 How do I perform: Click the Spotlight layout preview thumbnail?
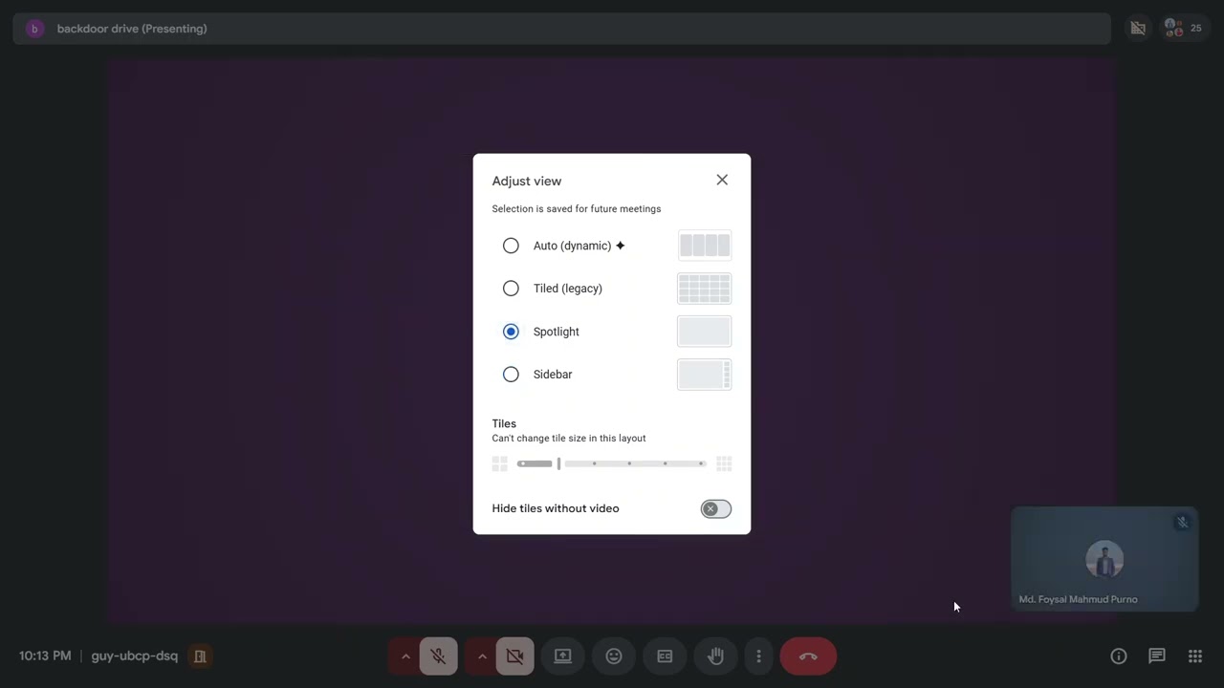point(705,332)
